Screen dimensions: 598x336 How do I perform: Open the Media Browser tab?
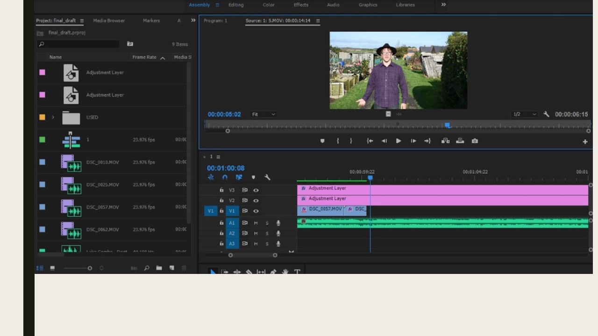[x=109, y=21]
